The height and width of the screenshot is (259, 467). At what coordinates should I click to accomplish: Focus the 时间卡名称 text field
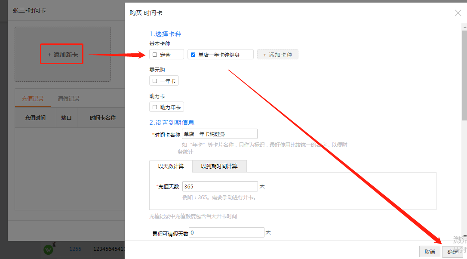(219, 134)
